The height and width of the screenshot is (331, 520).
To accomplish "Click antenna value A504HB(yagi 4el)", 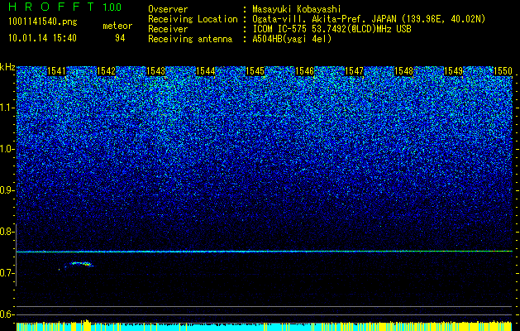I will pos(292,39).
